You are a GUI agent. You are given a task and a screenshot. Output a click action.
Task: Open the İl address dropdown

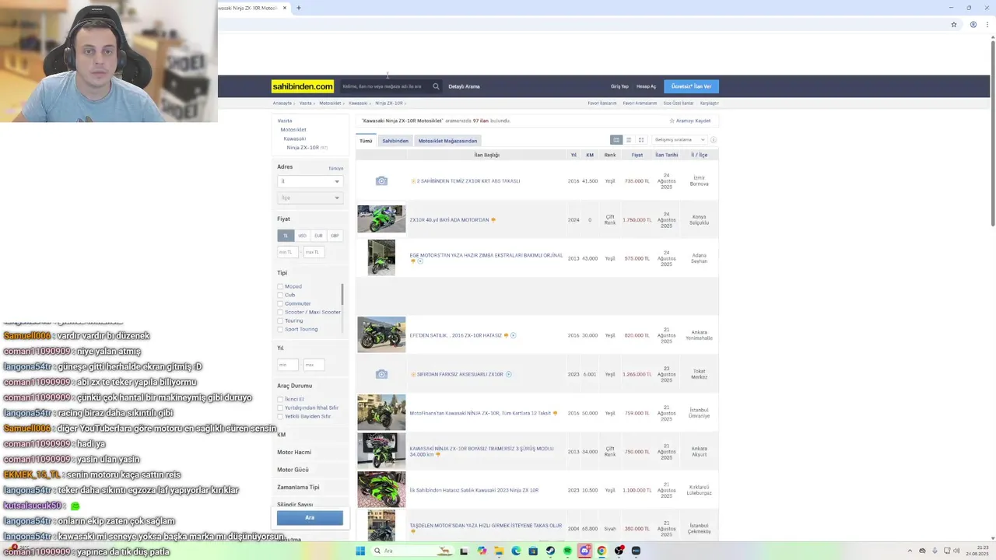pos(310,181)
